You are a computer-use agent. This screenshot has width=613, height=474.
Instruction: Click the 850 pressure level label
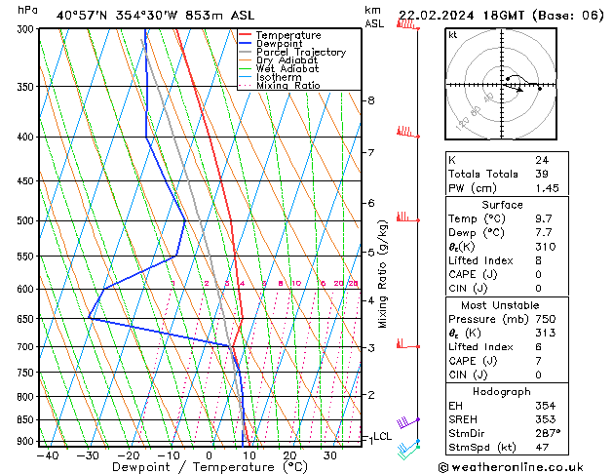[x=27, y=419]
